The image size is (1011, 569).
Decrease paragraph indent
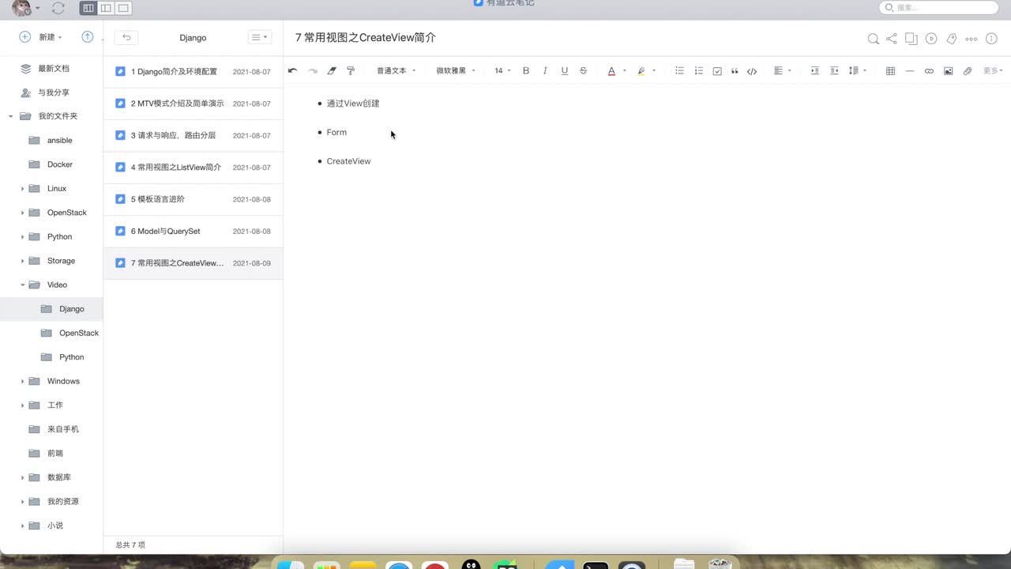(x=834, y=70)
